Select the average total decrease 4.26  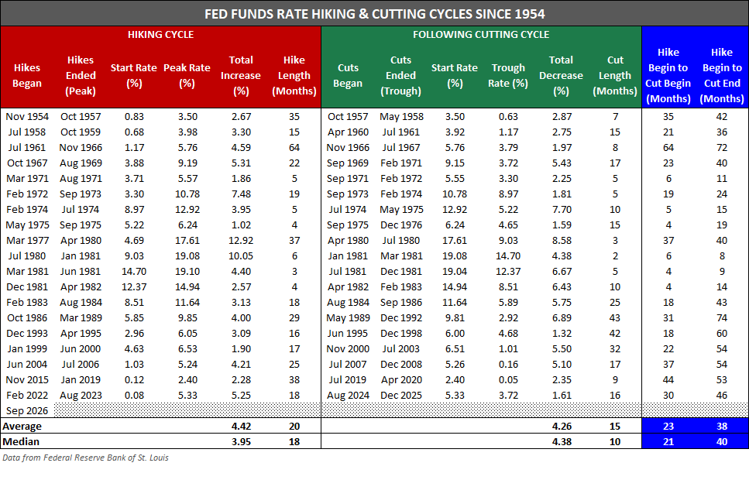[562, 427]
